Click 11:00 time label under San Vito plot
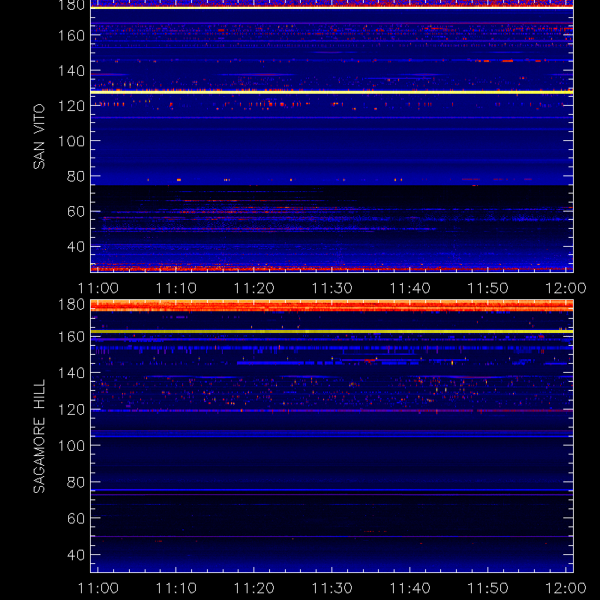This screenshot has height=600, width=600. tap(98, 288)
